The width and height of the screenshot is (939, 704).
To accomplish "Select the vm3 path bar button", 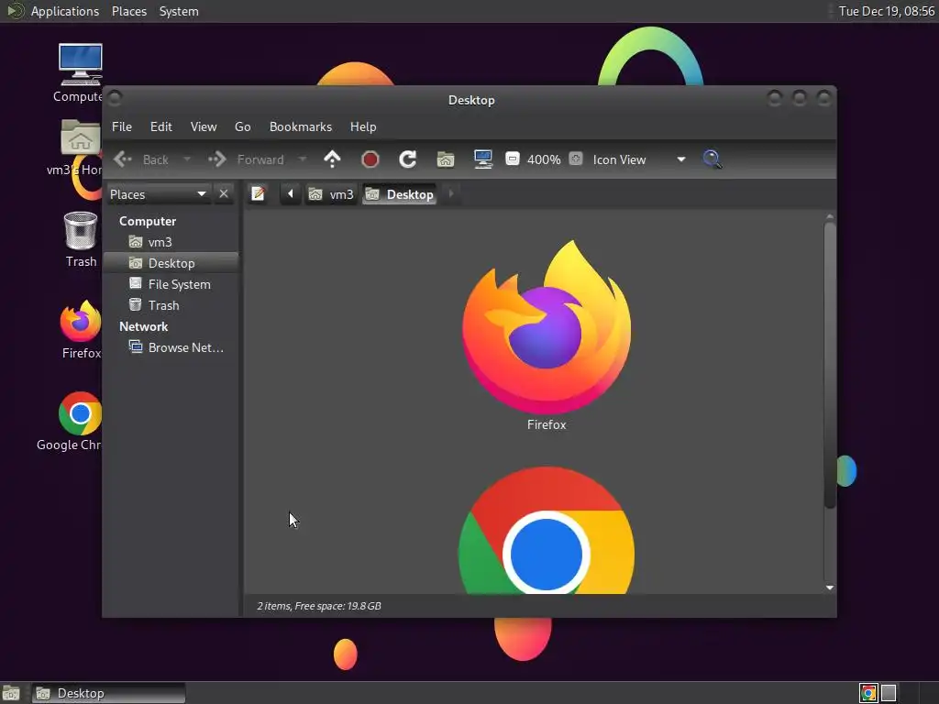I will 331,194.
